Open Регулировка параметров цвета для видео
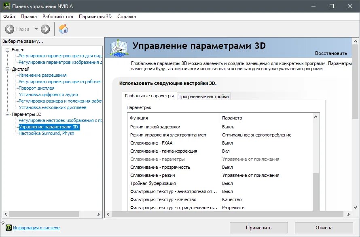The width and height of the screenshot is (360, 237). click(x=60, y=56)
